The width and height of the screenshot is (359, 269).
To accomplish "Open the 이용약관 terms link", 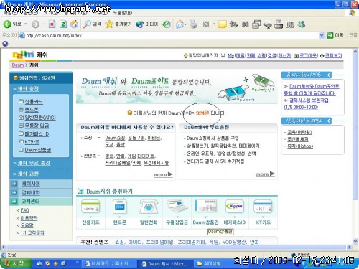I will pos(29,218).
